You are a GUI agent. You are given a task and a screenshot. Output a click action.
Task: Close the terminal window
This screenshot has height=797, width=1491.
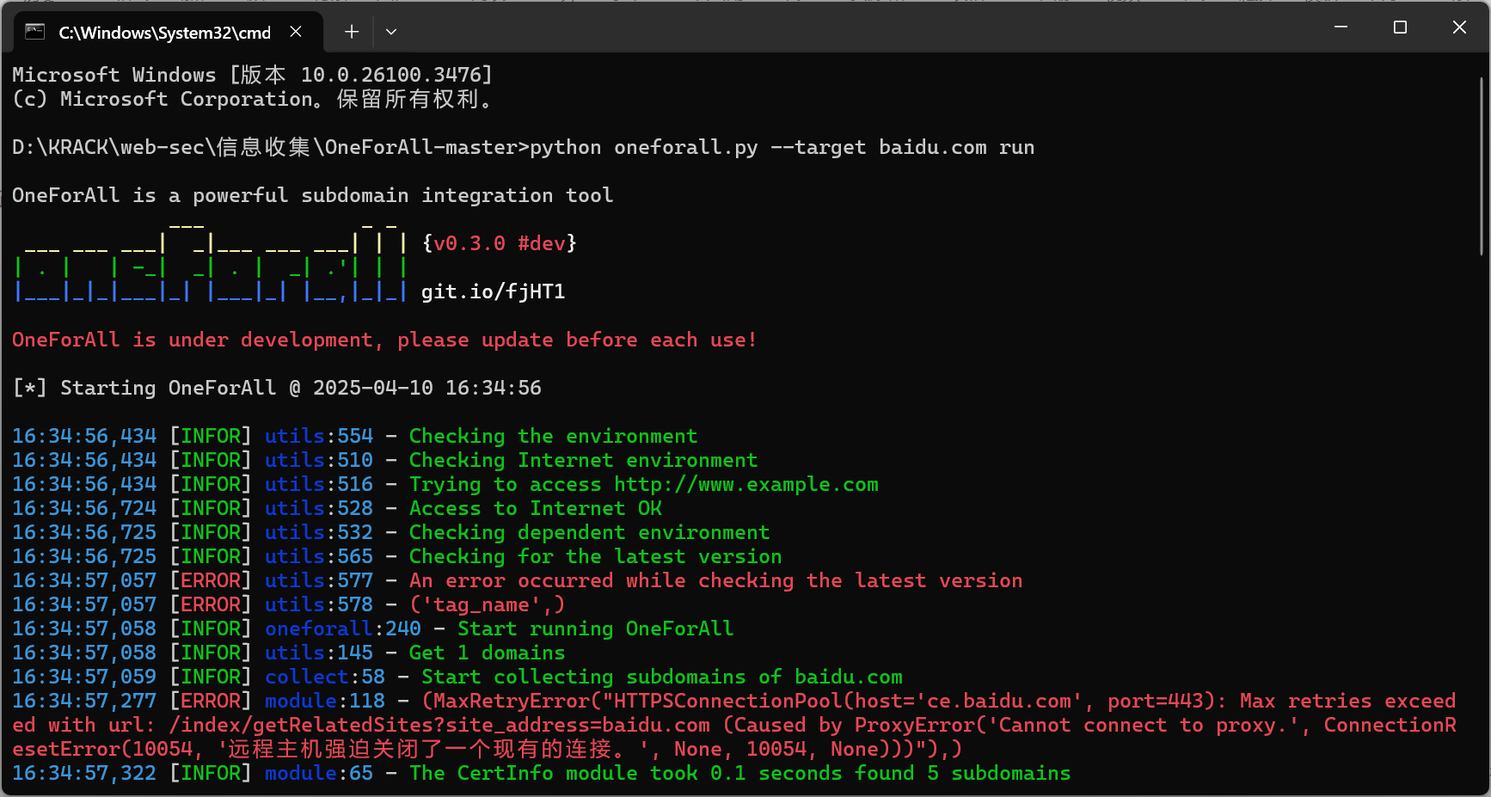coord(1459,28)
